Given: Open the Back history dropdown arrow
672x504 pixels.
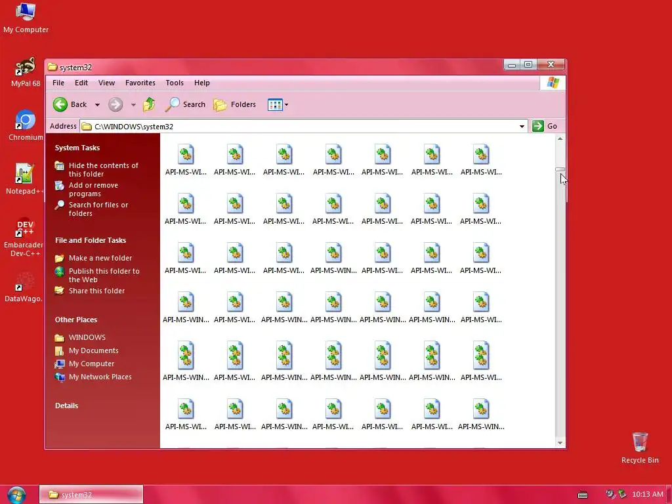Looking at the screenshot, I should [97, 104].
